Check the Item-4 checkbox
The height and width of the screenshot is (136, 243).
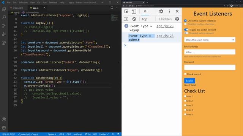click(185, 110)
